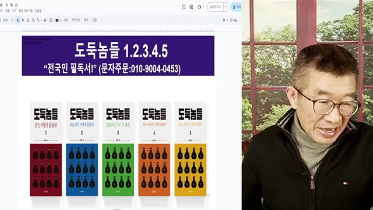The width and height of the screenshot is (373, 210).
Task: Select the red book cover numbered 1
Action: (46, 149)
